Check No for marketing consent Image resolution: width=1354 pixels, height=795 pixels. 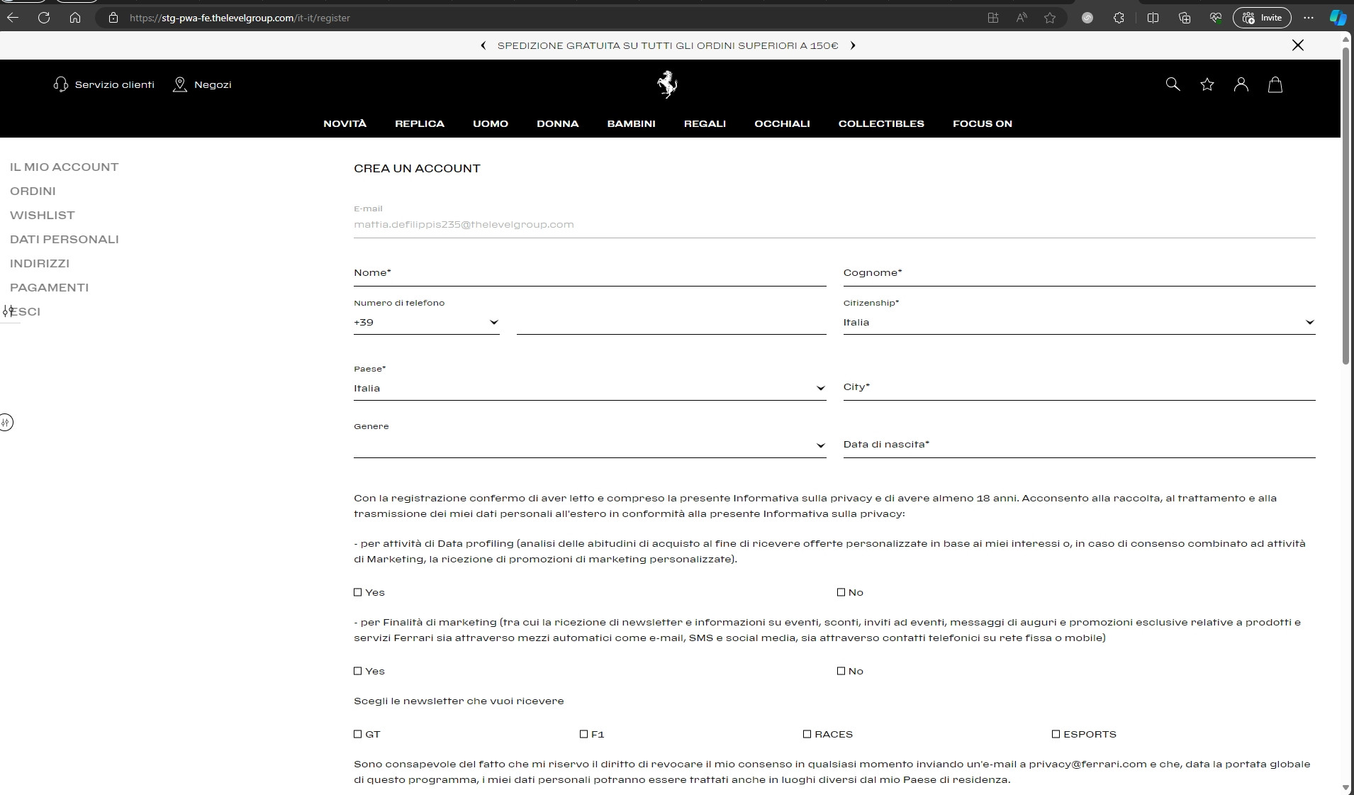(x=841, y=671)
